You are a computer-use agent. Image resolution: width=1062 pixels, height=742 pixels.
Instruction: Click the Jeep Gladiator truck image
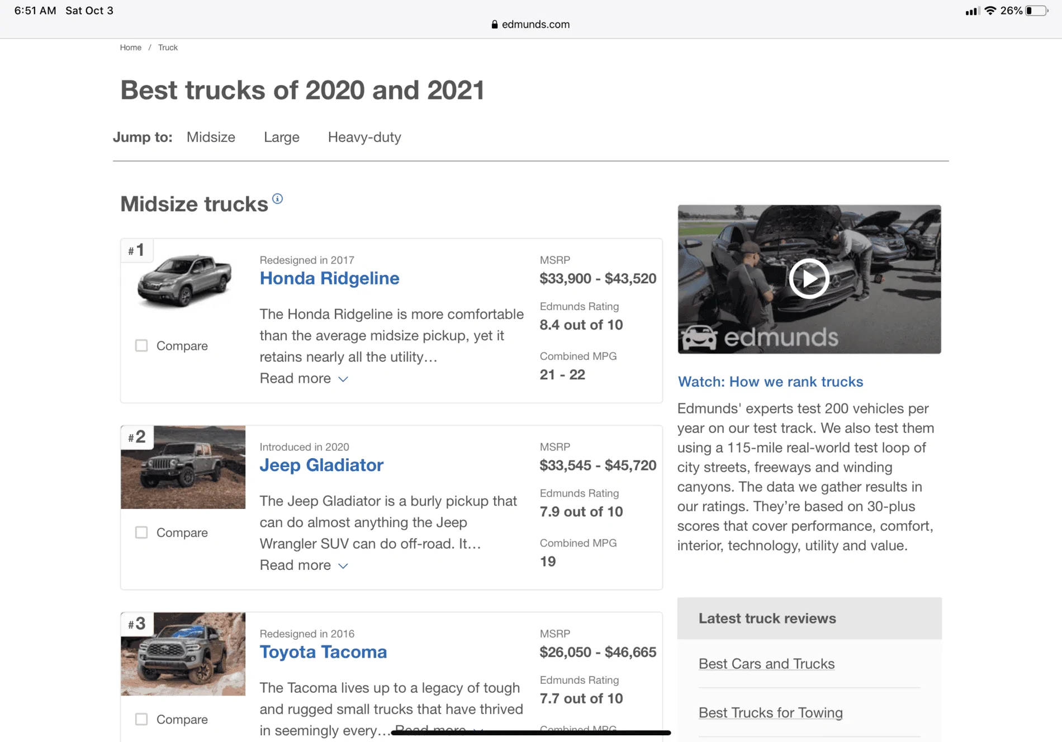183,467
